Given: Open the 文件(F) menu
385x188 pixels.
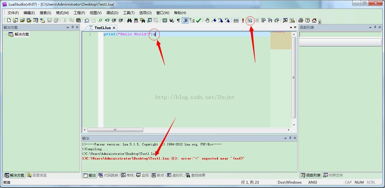Looking at the screenshot, I should click(13, 13).
